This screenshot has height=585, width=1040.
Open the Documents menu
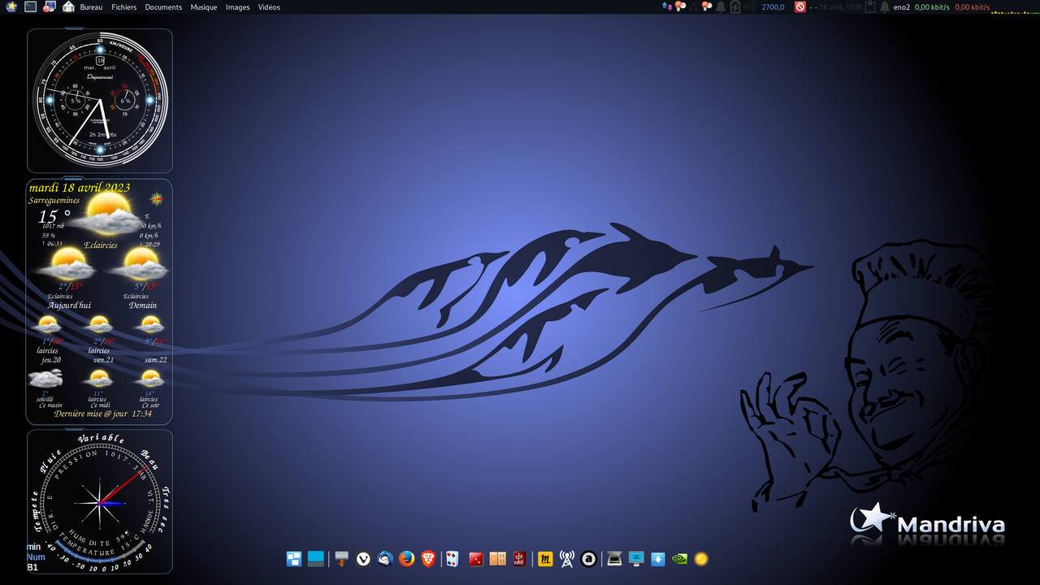[x=163, y=7]
